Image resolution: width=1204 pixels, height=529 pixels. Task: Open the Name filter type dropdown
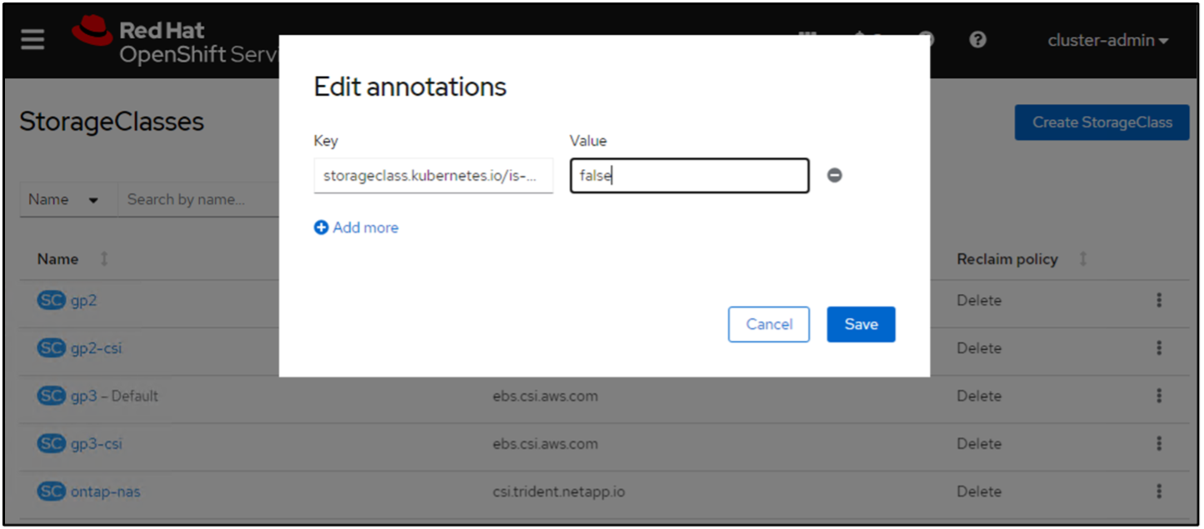pos(63,200)
